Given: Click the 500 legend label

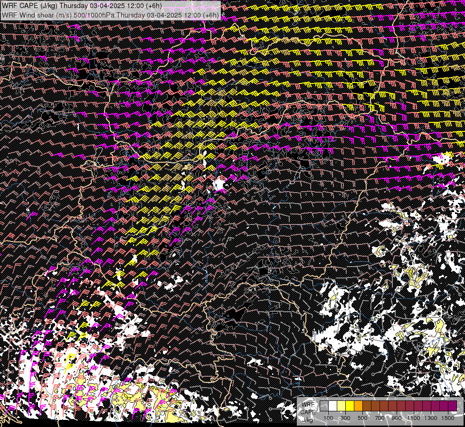Looking at the screenshot, I should [363, 418].
